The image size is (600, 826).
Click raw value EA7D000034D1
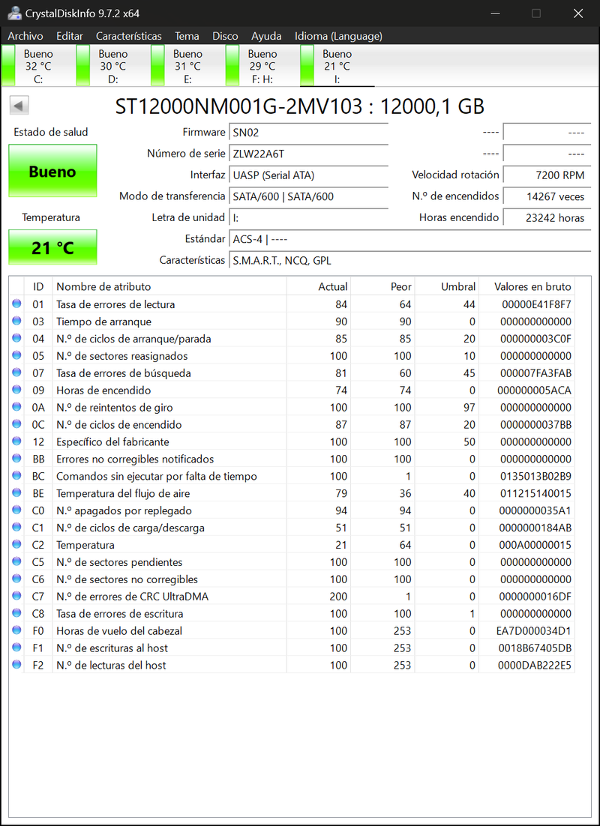(534, 630)
